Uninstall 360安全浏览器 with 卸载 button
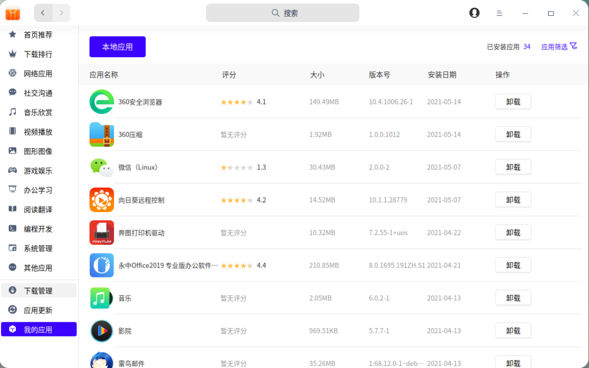 pyautogui.click(x=513, y=102)
